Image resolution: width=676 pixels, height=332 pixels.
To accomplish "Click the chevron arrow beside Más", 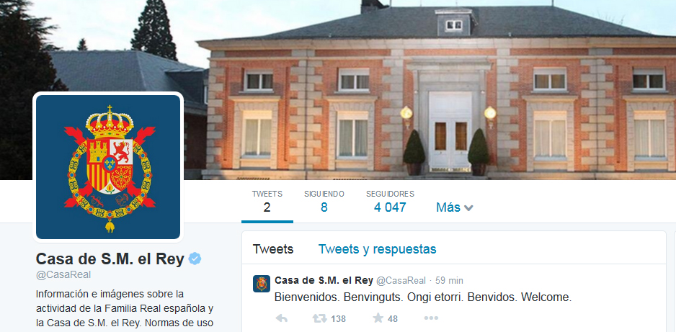I will point(468,208).
